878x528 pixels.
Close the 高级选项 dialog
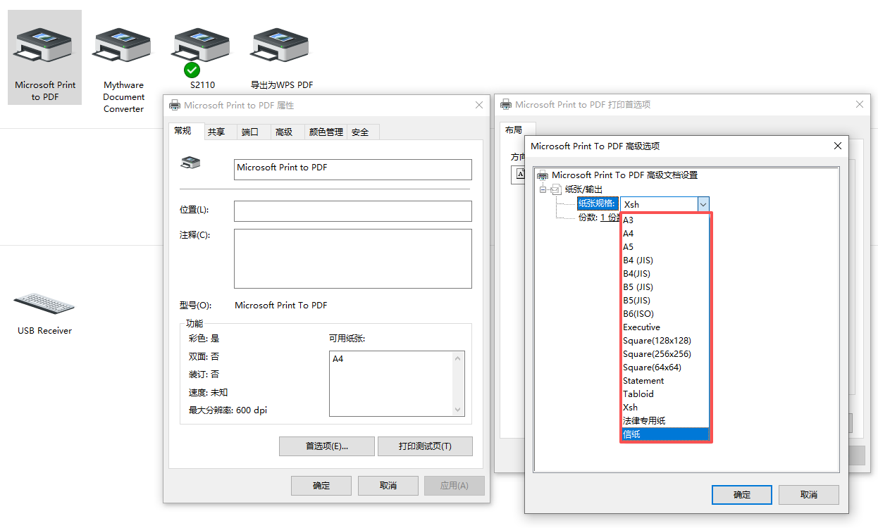coord(838,146)
